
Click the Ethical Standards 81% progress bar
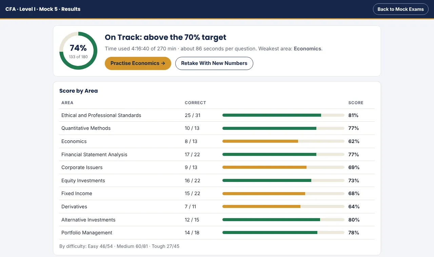[283, 115]
